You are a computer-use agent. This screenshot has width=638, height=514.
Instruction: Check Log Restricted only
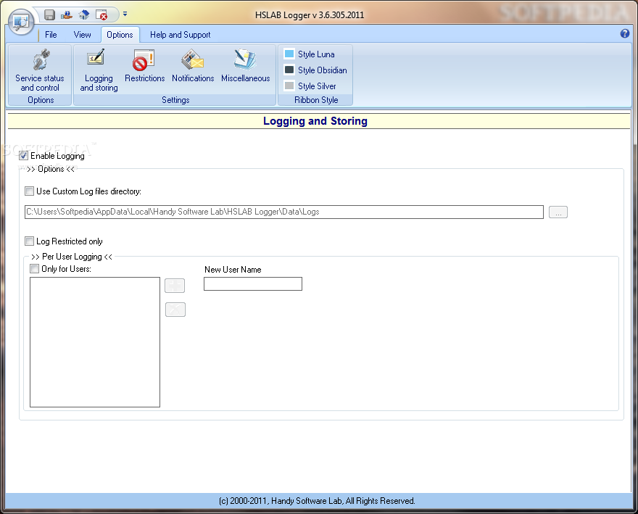(x=29, y=241)
